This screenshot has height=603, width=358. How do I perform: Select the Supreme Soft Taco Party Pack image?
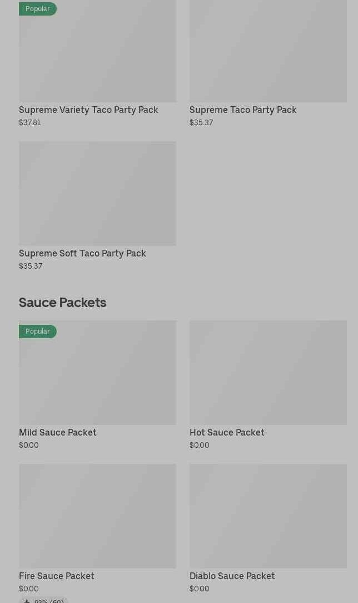[x=97, y=193]
